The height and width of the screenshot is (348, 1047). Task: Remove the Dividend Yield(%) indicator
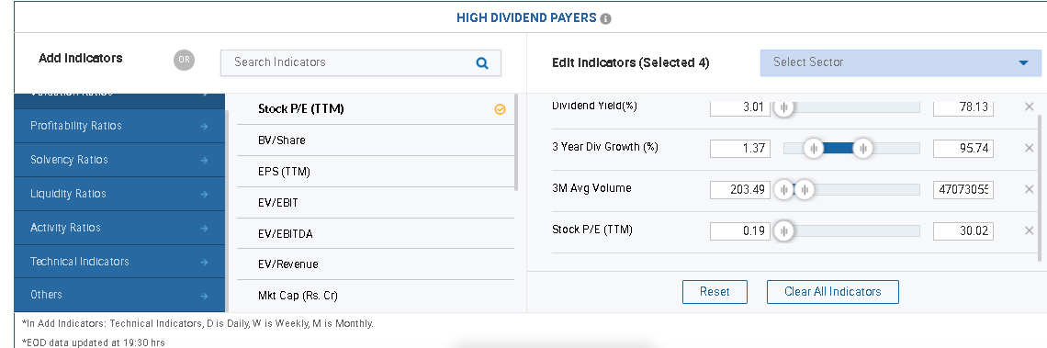[x=1029, y=107]
